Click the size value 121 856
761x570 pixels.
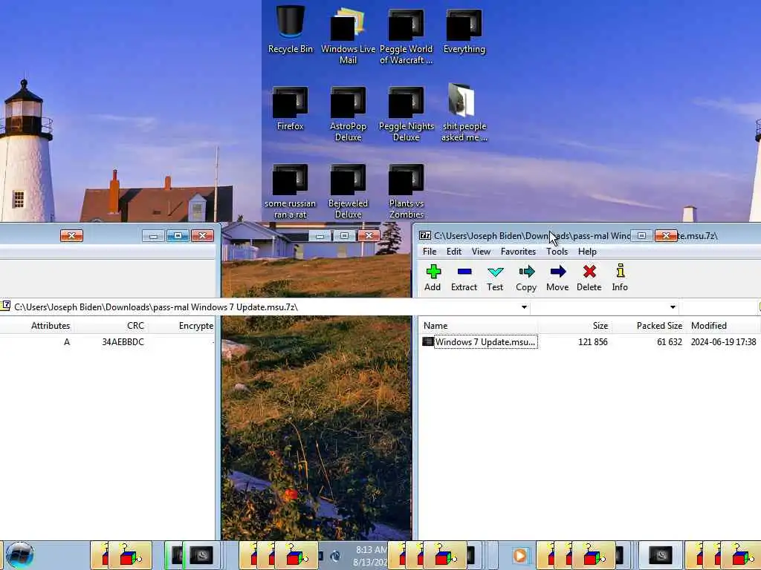click(592, 341)
